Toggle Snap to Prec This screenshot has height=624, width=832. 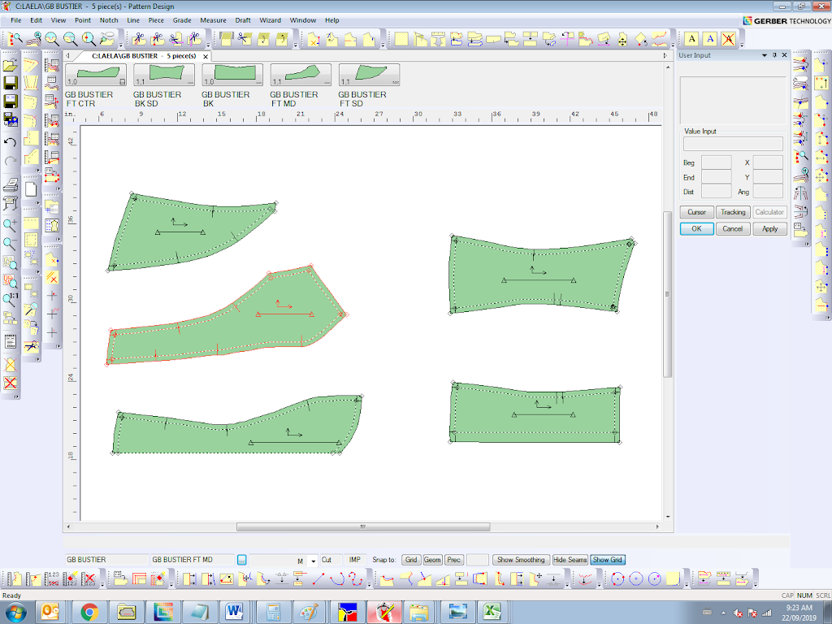click(x=453, y=560)
